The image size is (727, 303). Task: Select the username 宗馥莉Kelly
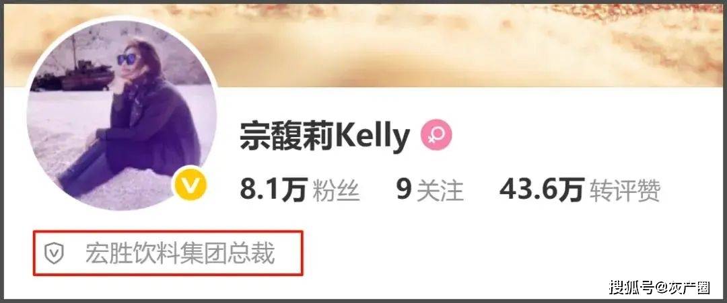324,136
